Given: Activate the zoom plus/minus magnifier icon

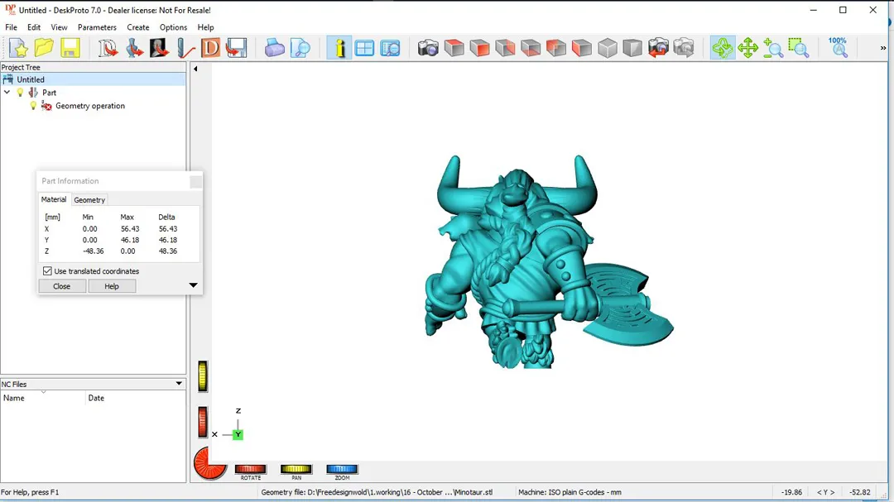Looking at the screenshot, I should tap(773, 48).
